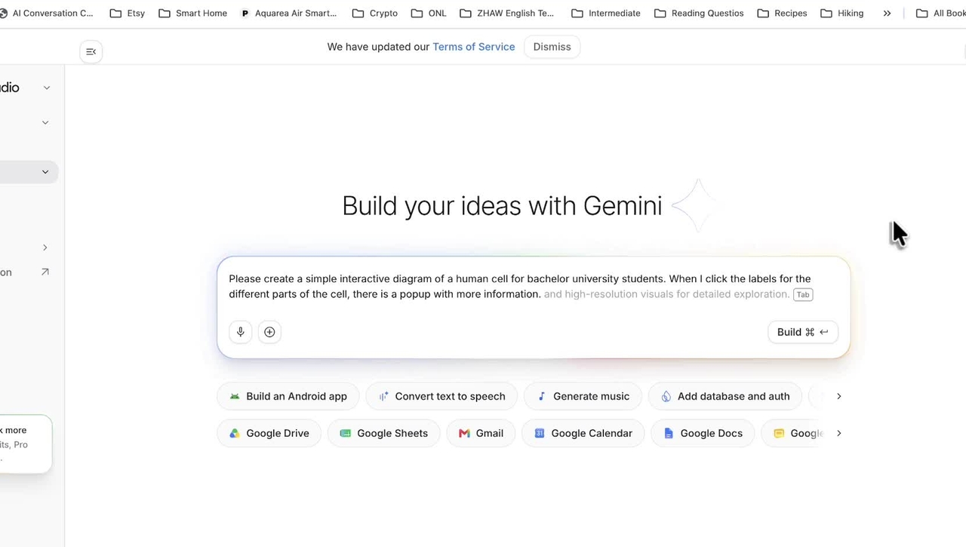Image resolution: width=966 pixels, height=547 pixels.
Task: Open the ONL bookmarks folder
Action: click(x=429, y=13)
